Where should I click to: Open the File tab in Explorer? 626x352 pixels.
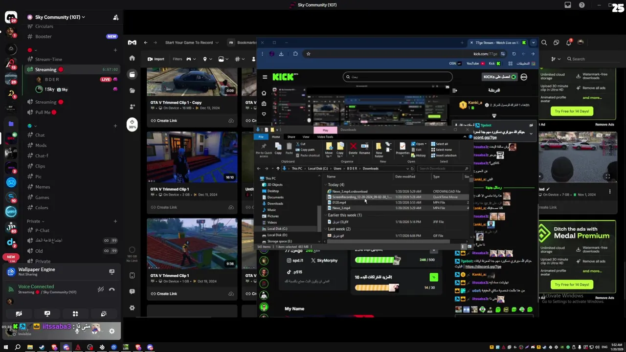coord(261,137)
